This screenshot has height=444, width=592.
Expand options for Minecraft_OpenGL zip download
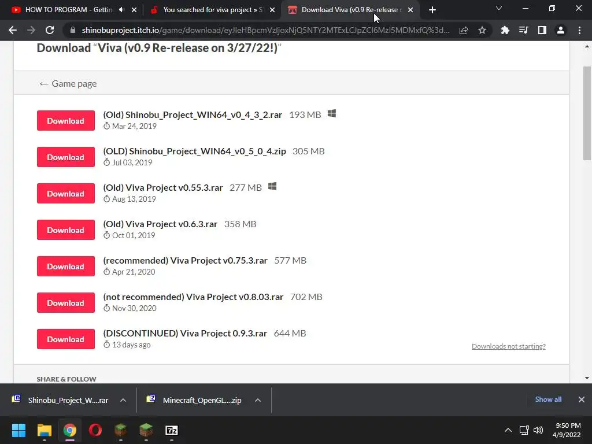click(258, 400)
